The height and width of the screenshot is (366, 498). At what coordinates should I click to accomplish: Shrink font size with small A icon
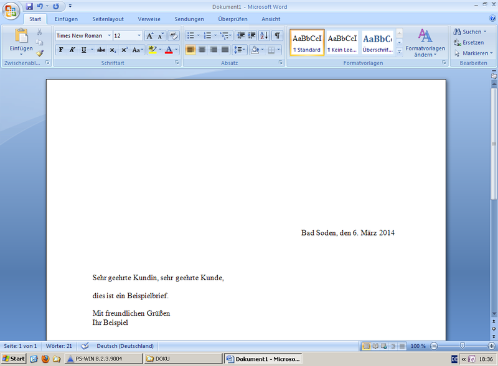[161, 36]
